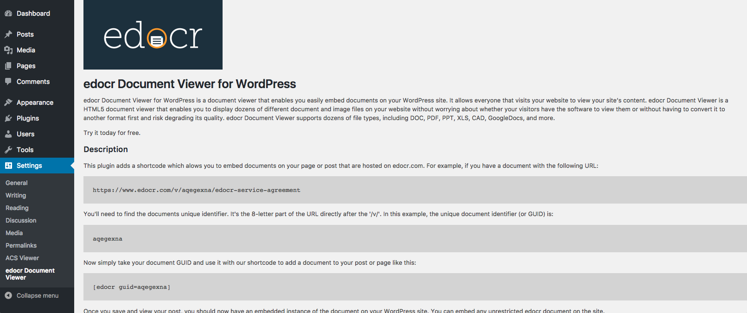Click the 'Description' heading
Viewport: 747px width, 313px height.
click(x=106, y=149)
